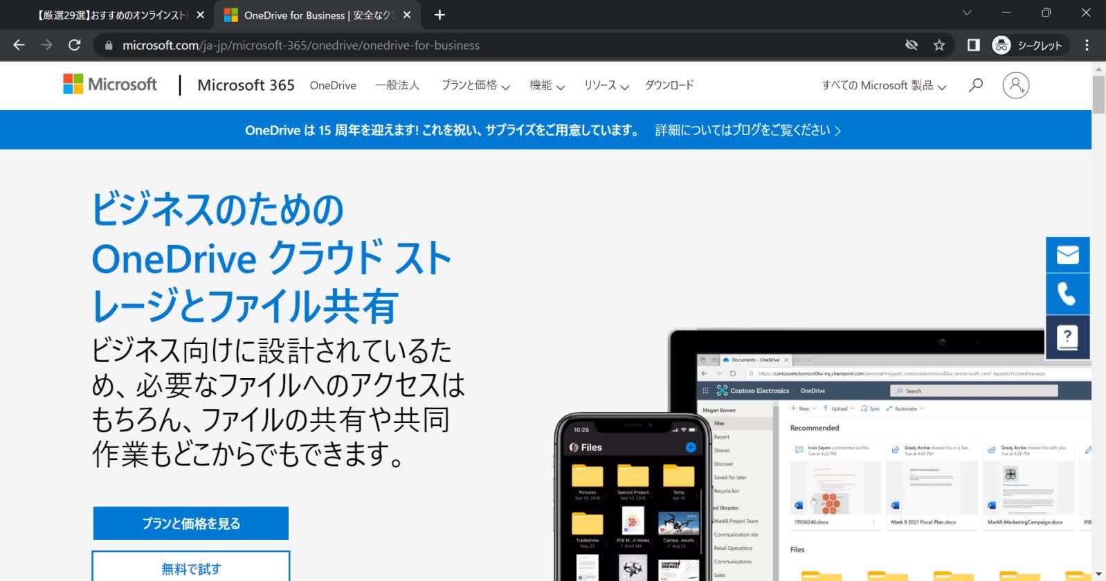This screenshot has height=581, width=1106.
Task: Click the phone contact icon
Action: (x=1068, y=294)
